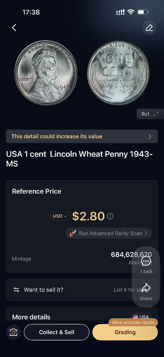Open the Want to sell it row
This screenshot has height=357, width=164.
82,289
